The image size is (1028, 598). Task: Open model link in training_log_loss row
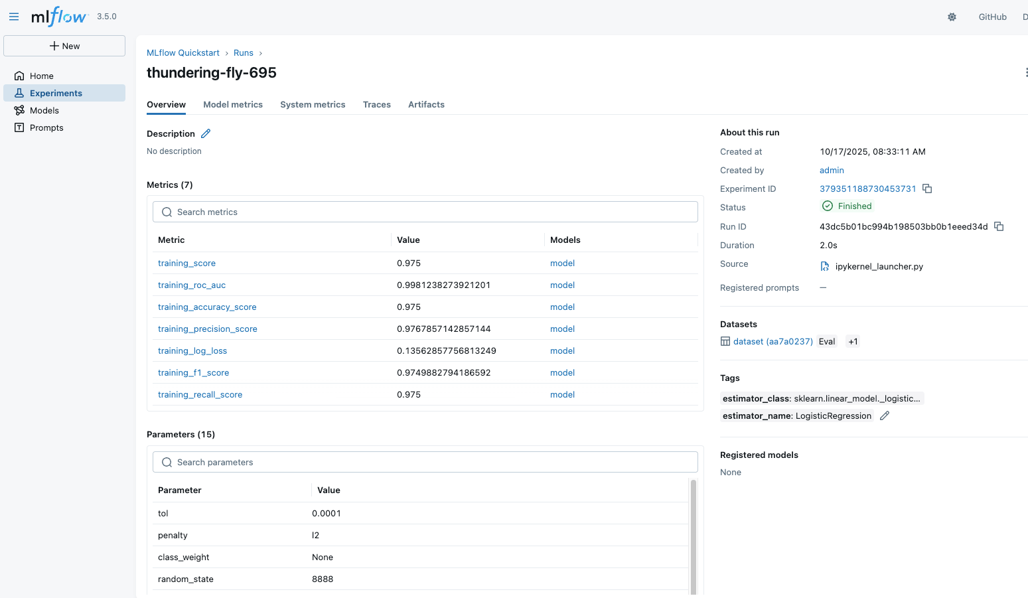(x=562, y=350)
